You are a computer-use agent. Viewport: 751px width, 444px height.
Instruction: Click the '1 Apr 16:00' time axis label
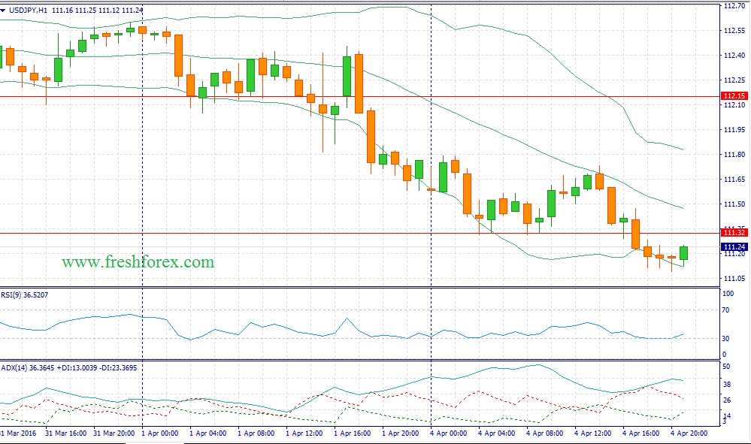356,433
